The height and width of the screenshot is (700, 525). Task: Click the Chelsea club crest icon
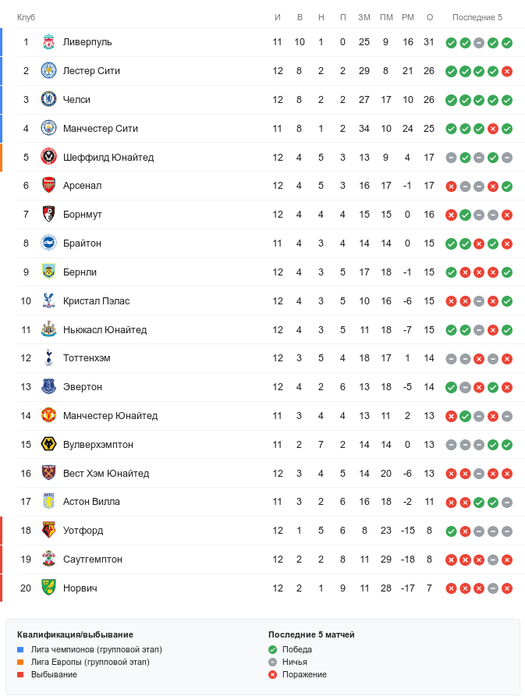[x=48, y=100]
